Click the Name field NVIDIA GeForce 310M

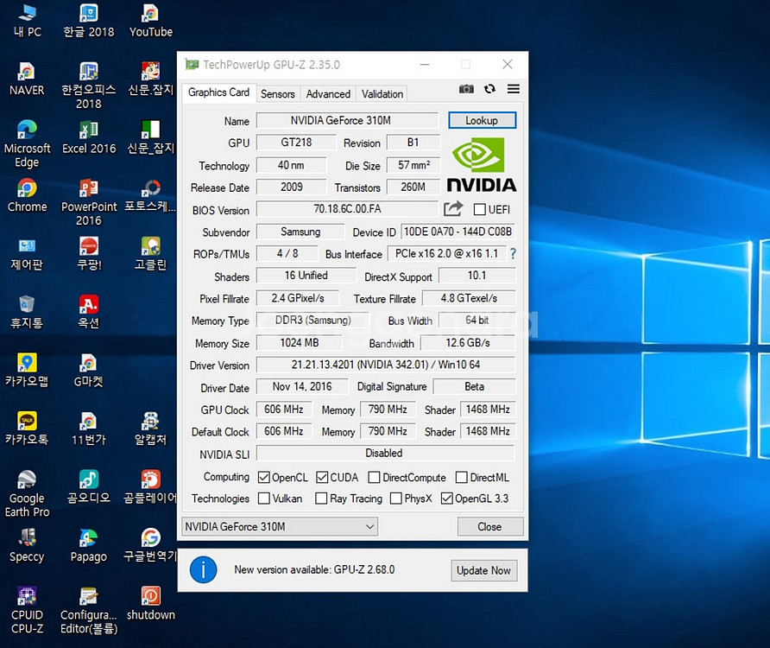347,120
